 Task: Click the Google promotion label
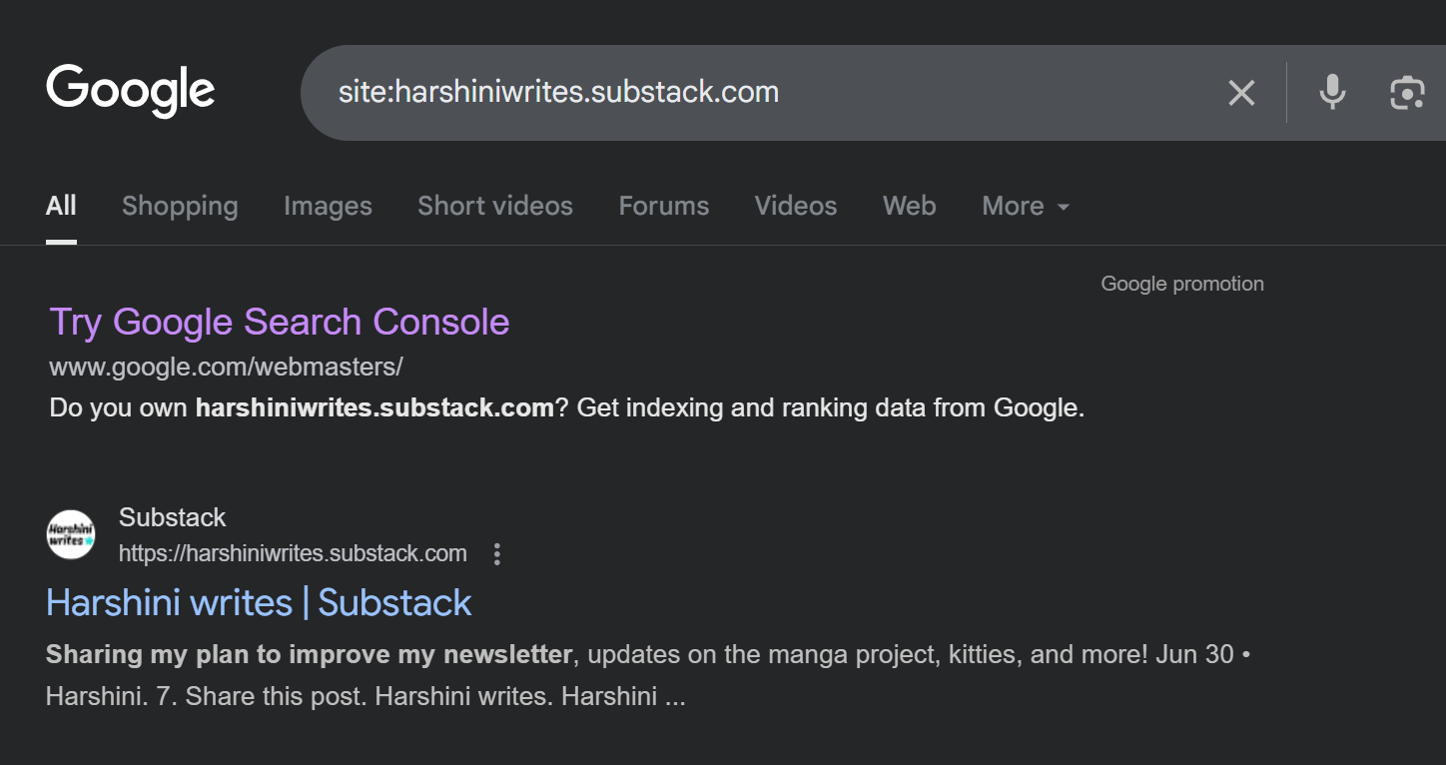pos(1182,284)
